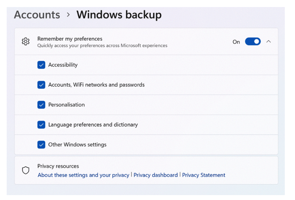This screenshot has height=200, width=295.
Task: Click the Privacy resources heading text
Action: point(58,166)
